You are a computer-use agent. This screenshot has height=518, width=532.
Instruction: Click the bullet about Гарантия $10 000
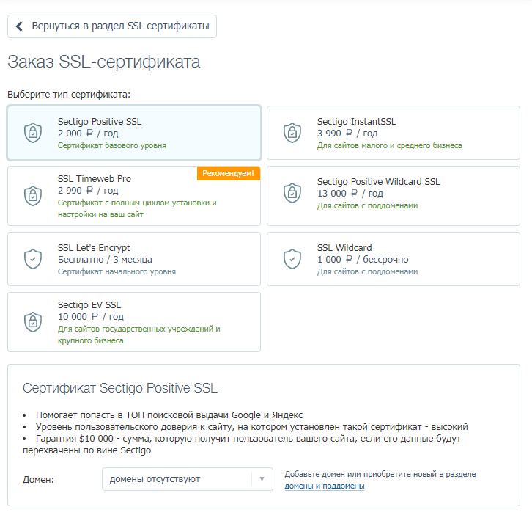242,445
